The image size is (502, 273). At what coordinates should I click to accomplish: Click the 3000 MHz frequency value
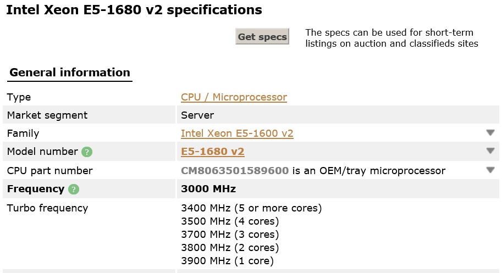(x=208, y=189)
